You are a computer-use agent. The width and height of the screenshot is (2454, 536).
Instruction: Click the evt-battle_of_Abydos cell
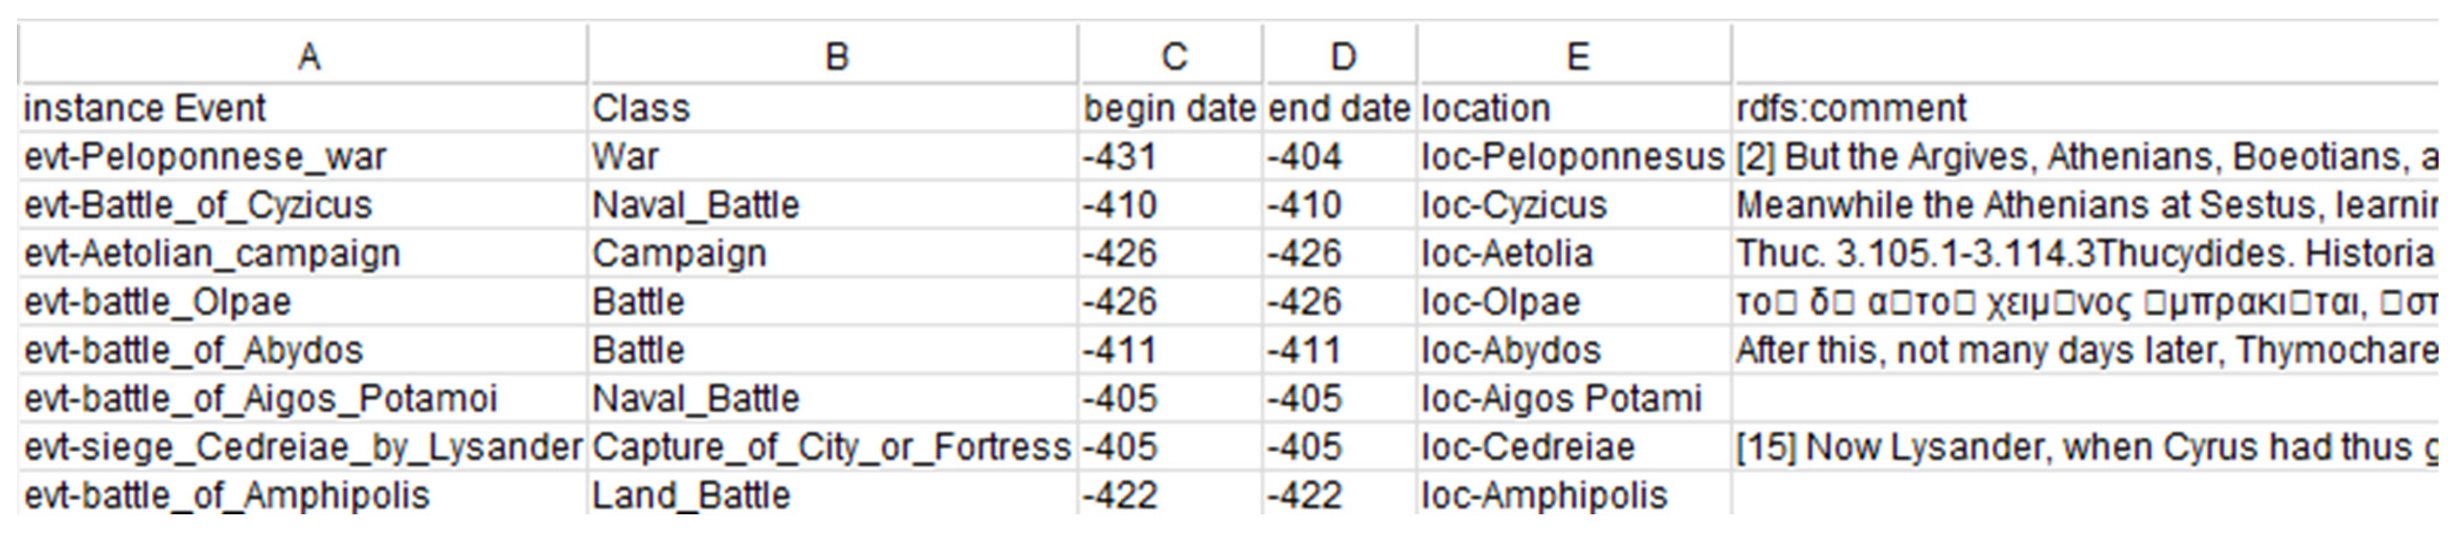click(304, 350)
